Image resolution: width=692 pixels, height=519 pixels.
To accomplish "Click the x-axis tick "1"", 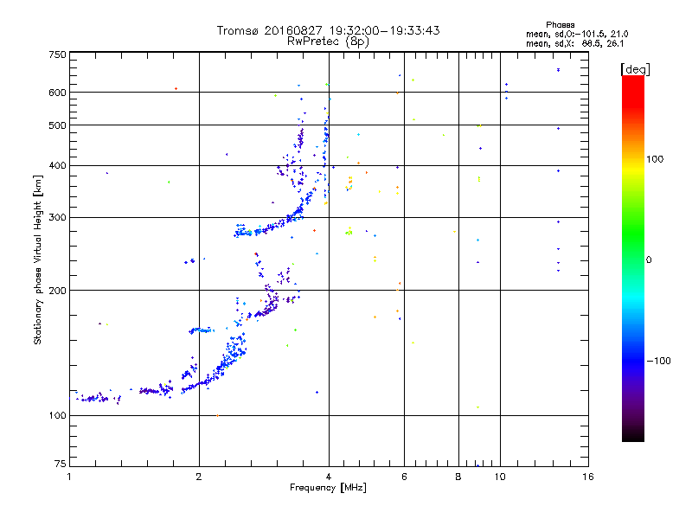I will pyautogui.click(x=69, y=477).
